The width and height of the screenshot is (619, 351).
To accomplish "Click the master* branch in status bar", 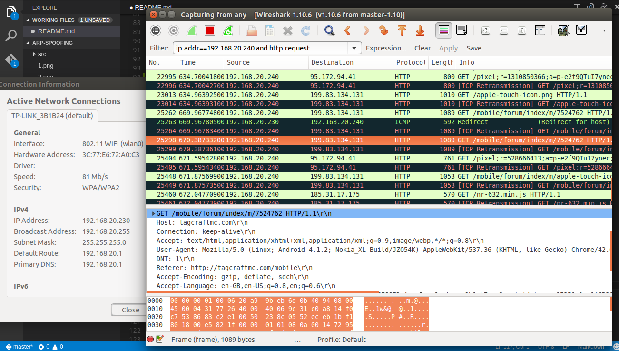I will (19, 347).
